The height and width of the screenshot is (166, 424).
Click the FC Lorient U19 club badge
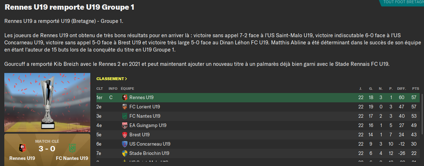125,107
